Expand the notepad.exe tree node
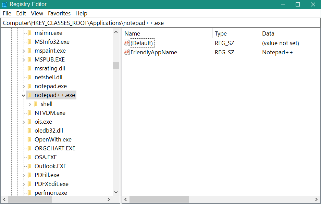 pyautogui.click(x=23, y=86)
